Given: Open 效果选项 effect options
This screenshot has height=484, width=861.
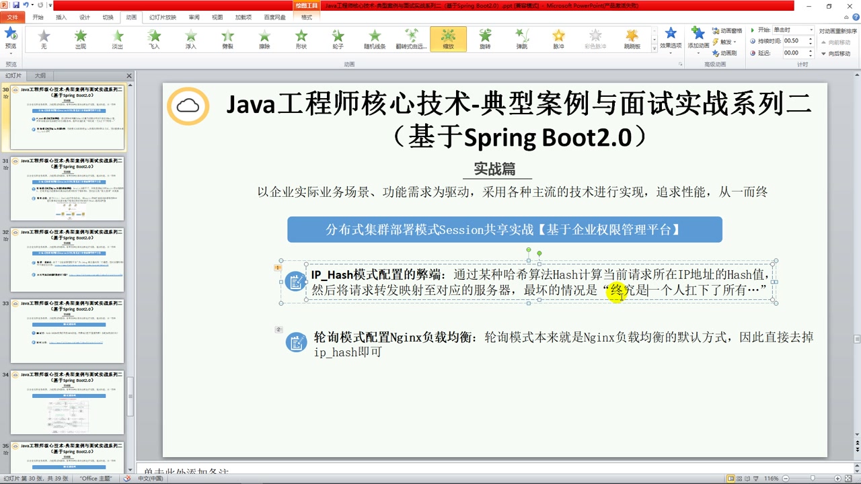Looking at the screenshot, I should [x=671, y=40].
